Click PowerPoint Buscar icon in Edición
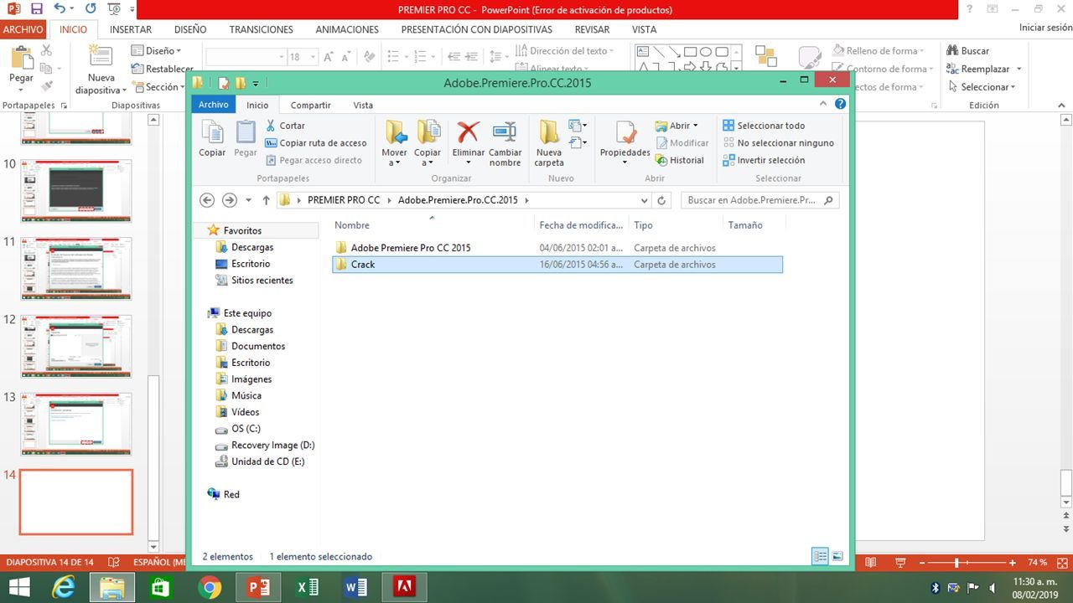Viewport: 1073px width, 603px height. (952, 50)
